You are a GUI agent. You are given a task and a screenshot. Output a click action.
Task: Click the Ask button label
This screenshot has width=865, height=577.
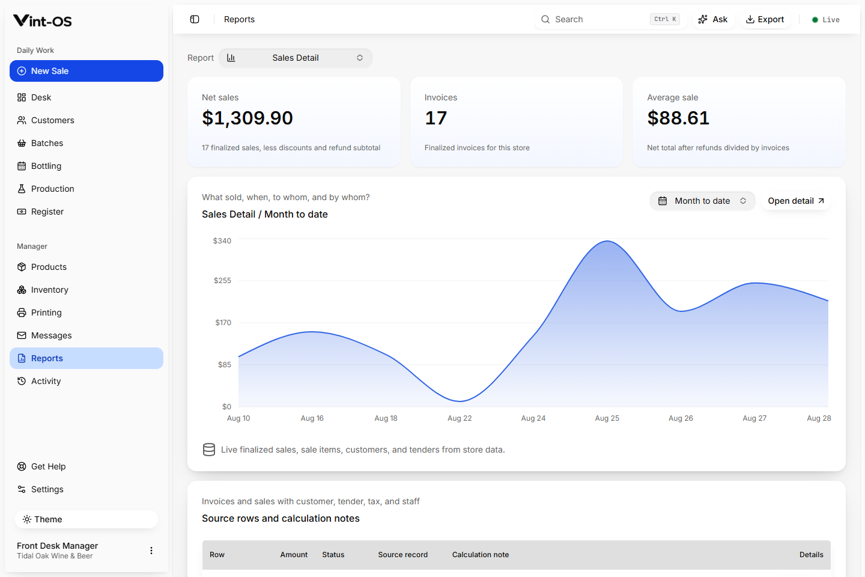(x=720, y=19)
